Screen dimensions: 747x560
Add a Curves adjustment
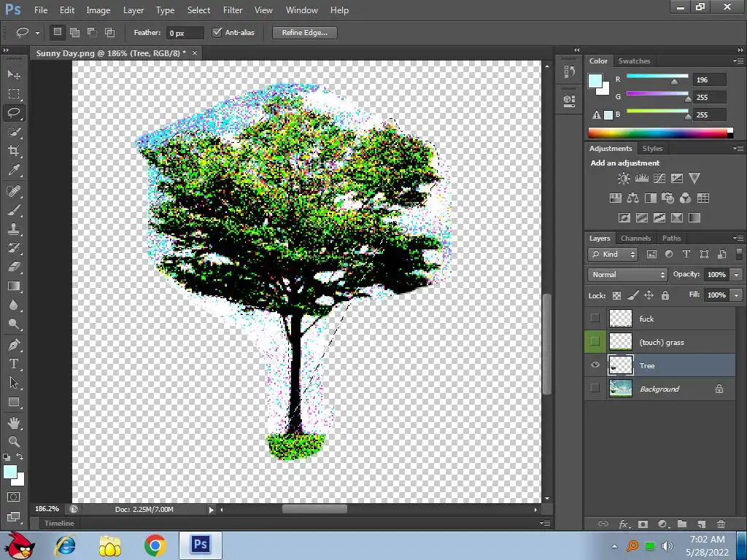tap(659, 178)
